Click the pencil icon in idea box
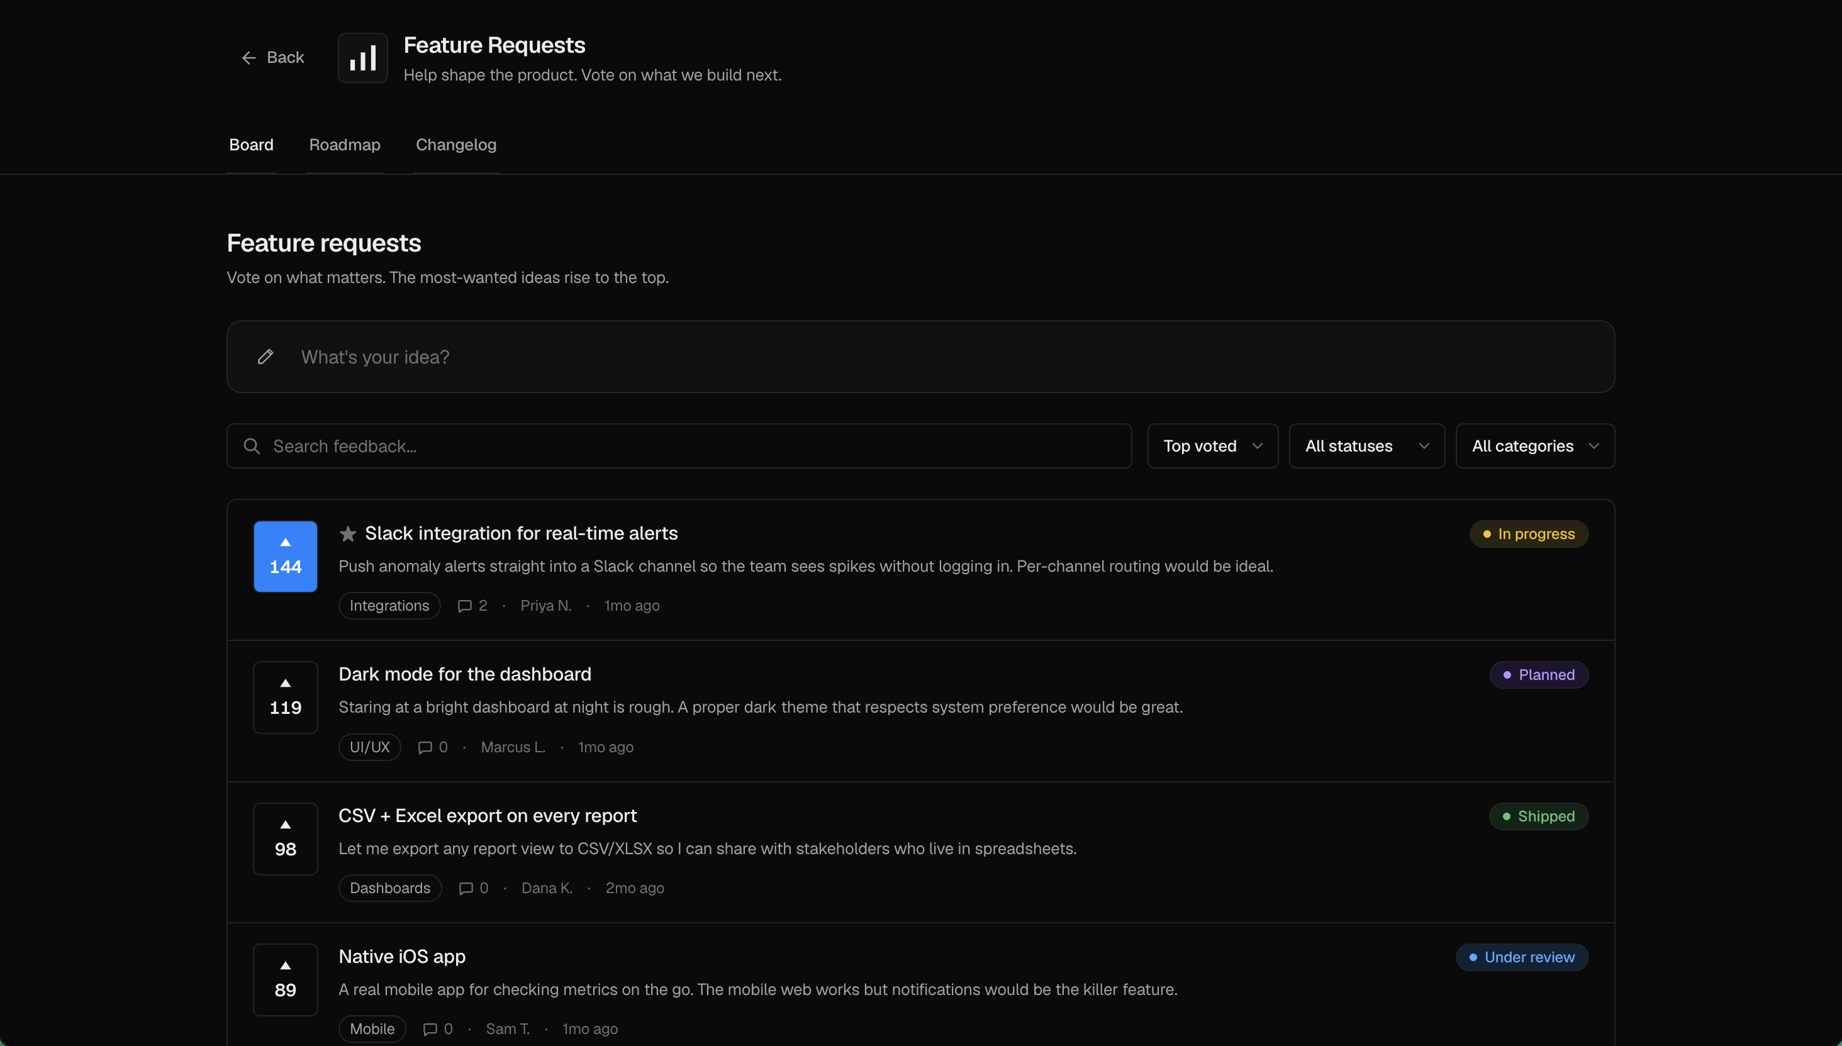 265,357
